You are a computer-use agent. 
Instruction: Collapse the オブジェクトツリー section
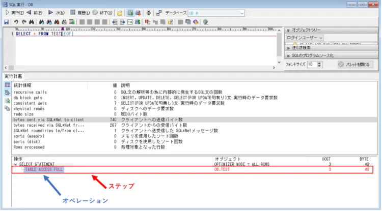[331, 30]
